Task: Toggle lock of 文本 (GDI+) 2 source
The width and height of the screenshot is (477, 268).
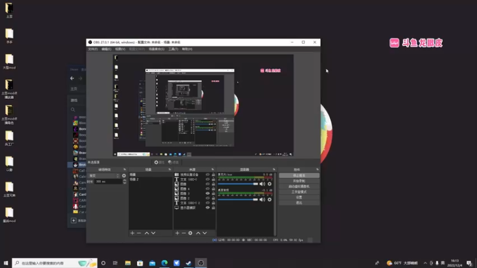Action: click(213, 203)
